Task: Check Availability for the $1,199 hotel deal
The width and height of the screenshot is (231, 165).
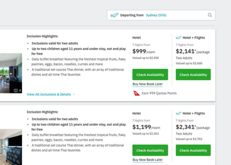Action: 150,150
